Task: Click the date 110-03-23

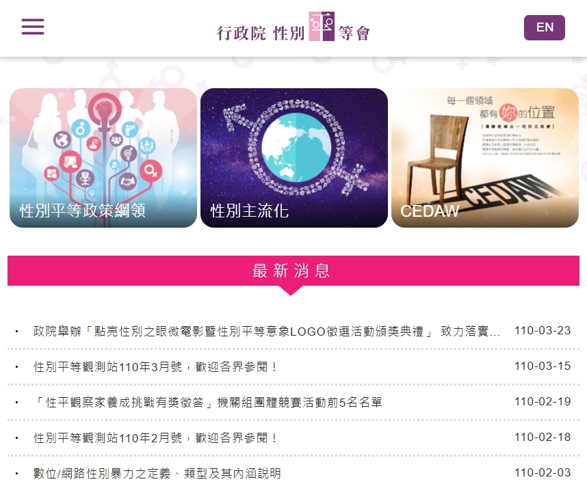Action: (x=543, y=331)
